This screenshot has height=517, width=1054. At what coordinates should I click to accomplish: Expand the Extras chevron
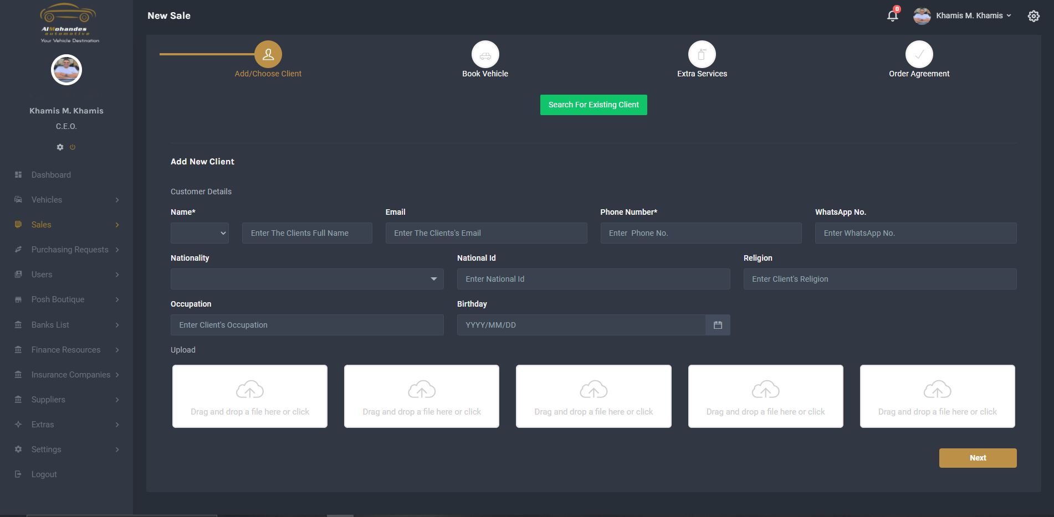117,425
